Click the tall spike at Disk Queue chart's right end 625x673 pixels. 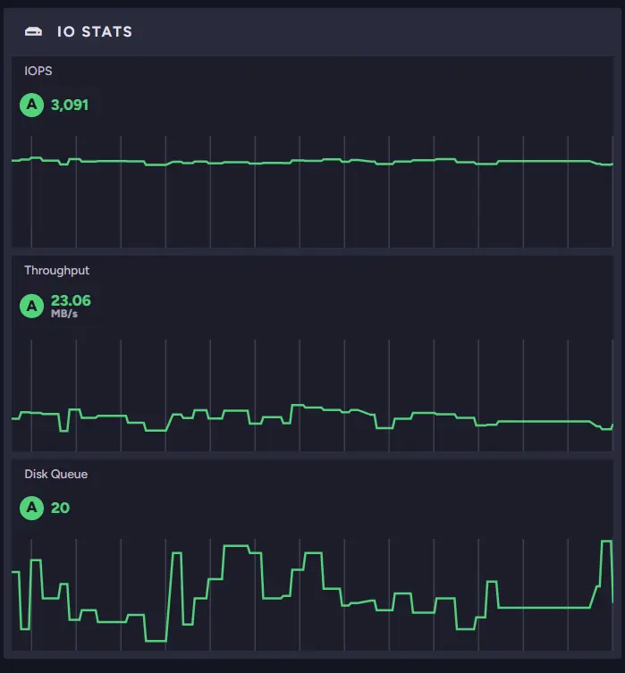tap(605, 542)
